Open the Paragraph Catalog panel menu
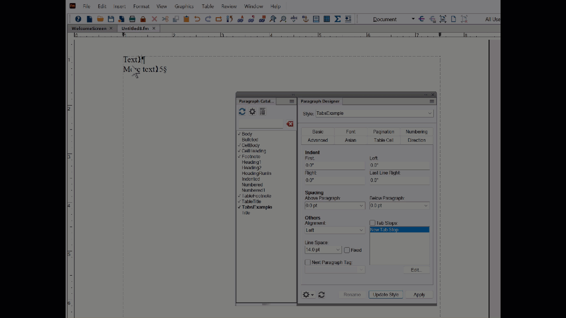 click(291, 101)
